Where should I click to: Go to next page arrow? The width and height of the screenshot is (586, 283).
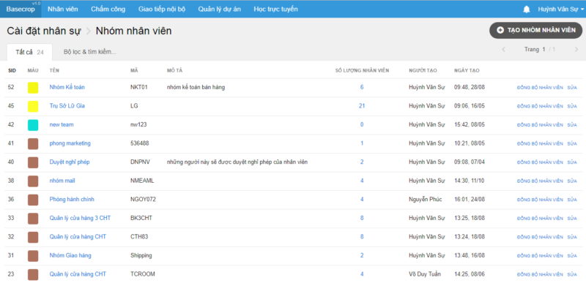click(x=576, y=50)
